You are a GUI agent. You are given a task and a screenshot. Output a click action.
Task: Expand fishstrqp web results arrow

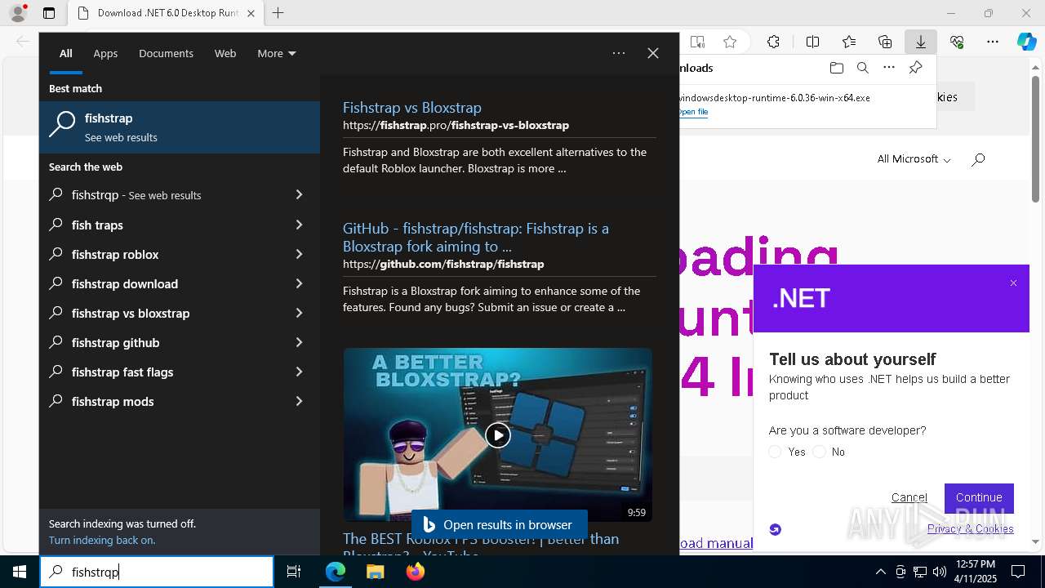click(299, 194)
